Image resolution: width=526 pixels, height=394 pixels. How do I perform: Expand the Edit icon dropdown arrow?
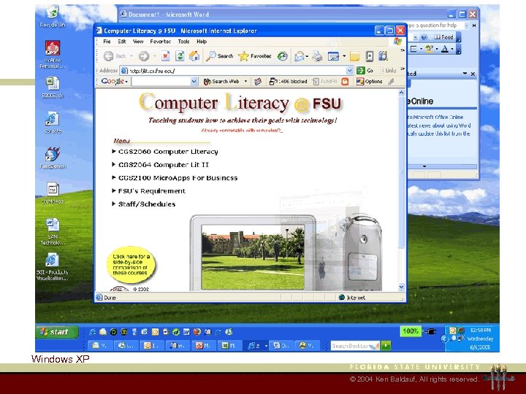click(344, 56)
